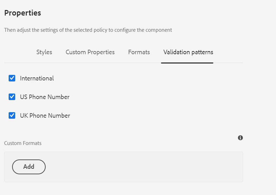Click the UK Phone Number label text
The width and height of the screenshot is (276, 195).
tap(45, 116)
